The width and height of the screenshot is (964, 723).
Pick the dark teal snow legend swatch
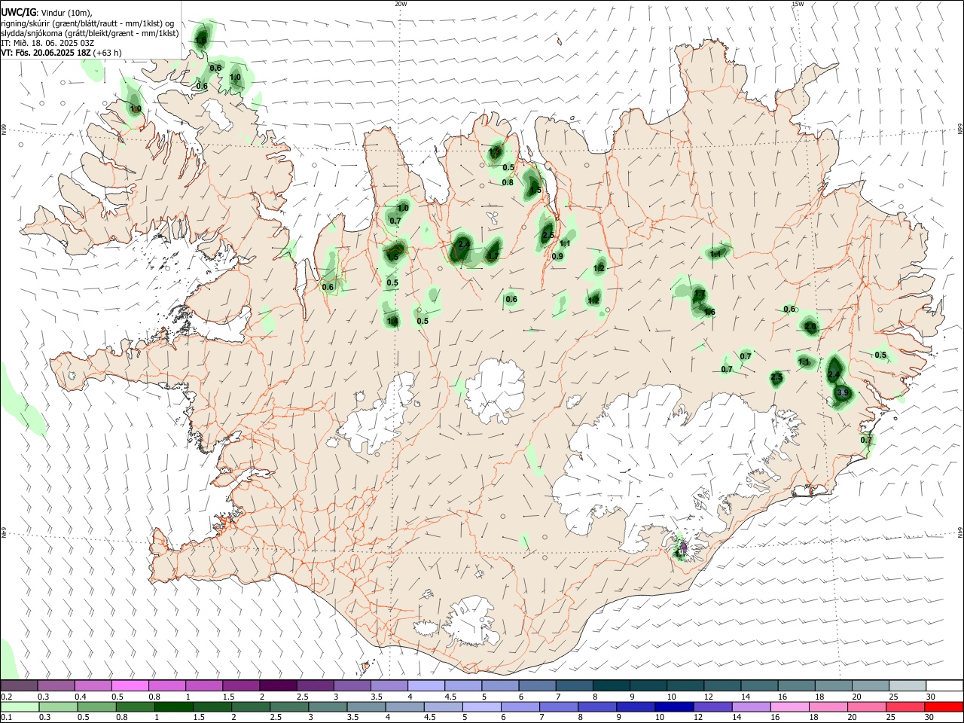point(611,685)
